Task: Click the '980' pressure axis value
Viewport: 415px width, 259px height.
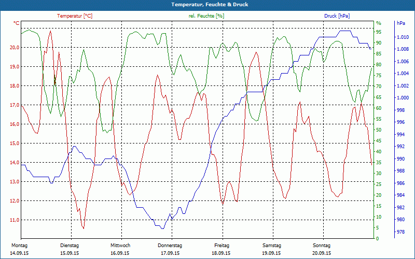Action: [400, 220]
